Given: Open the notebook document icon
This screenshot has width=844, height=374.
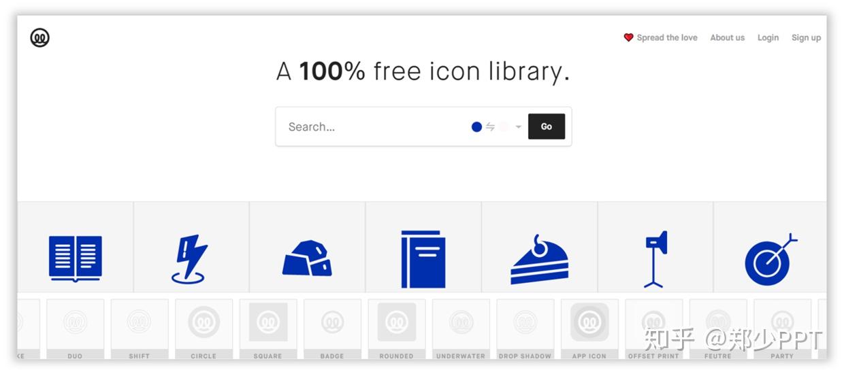Looking at the screenshot, I should [x=423, y=259].
